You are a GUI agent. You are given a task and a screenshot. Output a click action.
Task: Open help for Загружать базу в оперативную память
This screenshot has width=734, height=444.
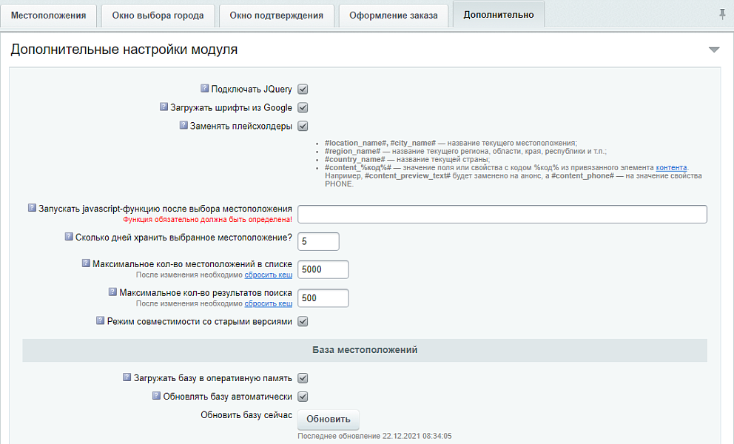pos(127,377)
